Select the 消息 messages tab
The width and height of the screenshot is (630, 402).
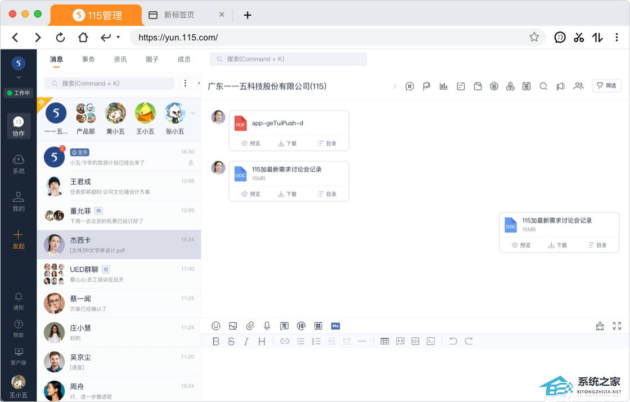point(57,60)
